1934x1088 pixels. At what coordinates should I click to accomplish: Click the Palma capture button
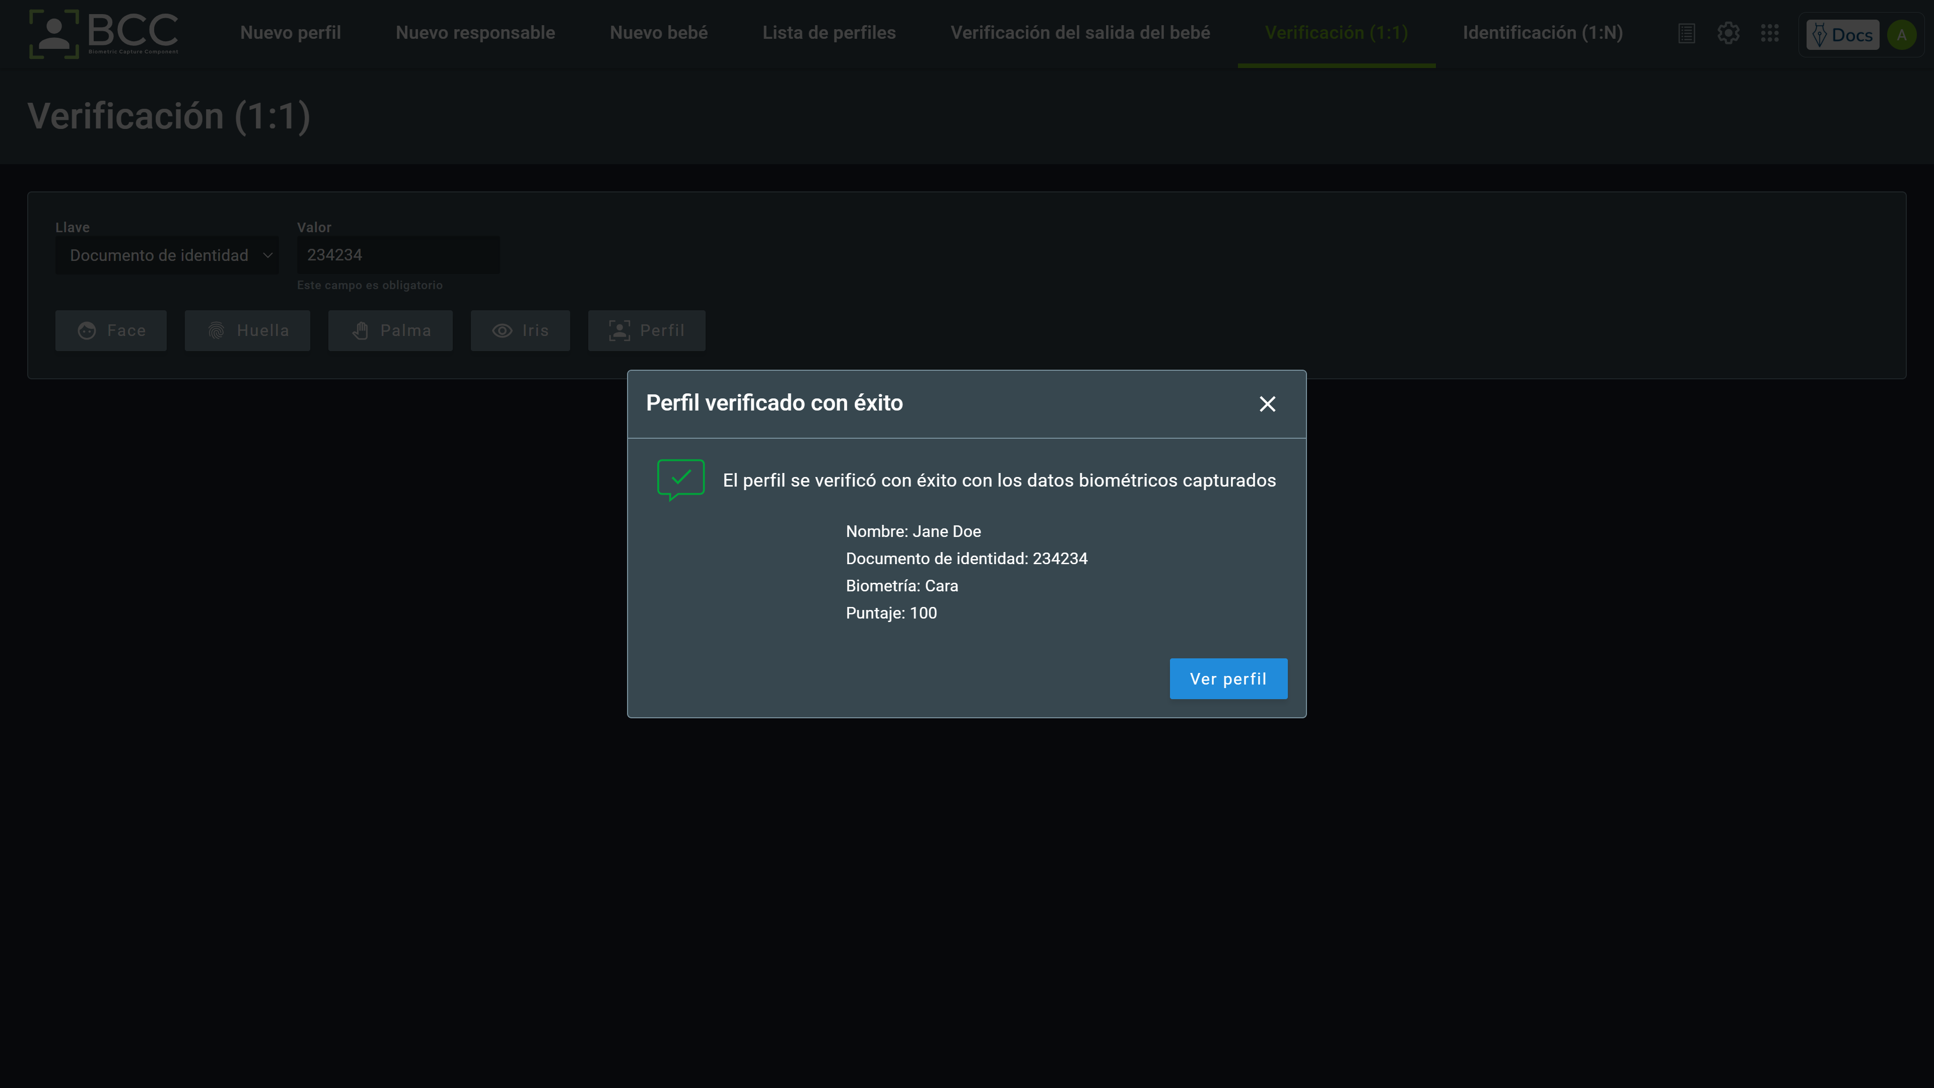390,330
